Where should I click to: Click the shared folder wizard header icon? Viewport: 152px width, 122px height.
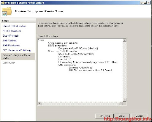coord(7,11)
